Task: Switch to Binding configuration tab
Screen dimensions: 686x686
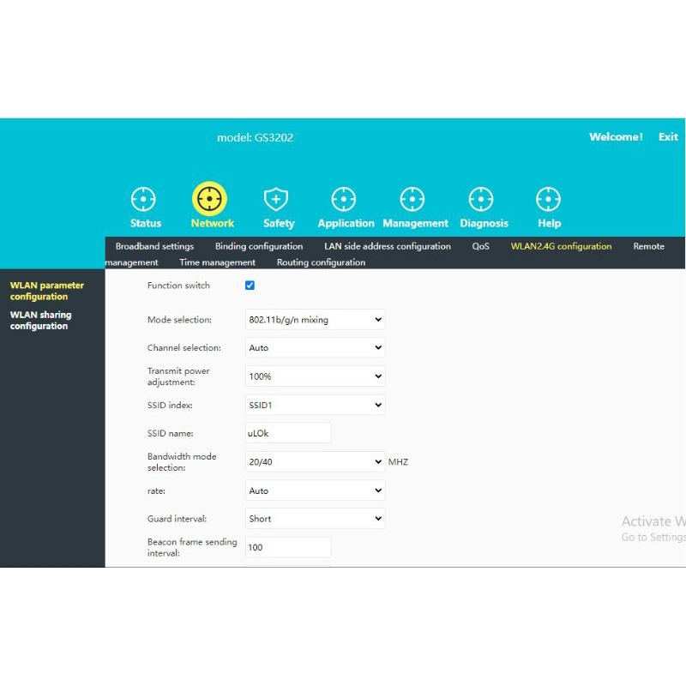Action: click(x=259, y=246)
